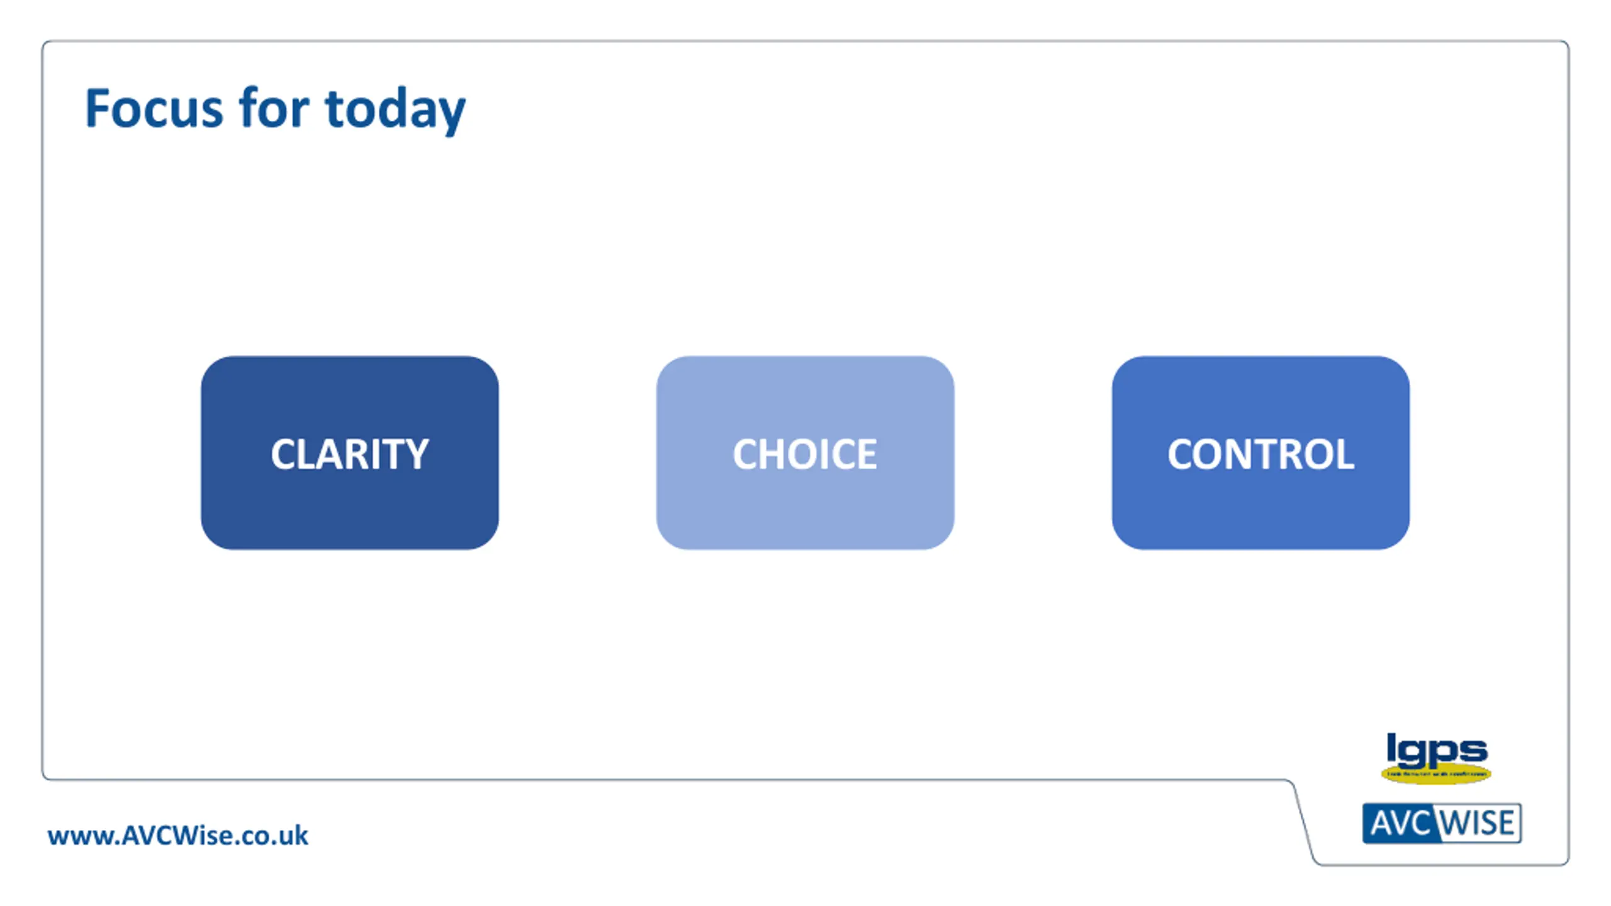
Task: Click the AVC WISE logo
Action: (x=1442, y=823)
